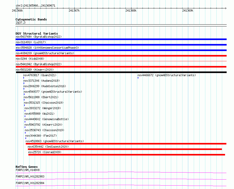Image resolution: width=234 pixels, height=189 pixels.
Task: Select the black bar for nsv5832269
Action: pyautogui.click(x=121, y=72)
